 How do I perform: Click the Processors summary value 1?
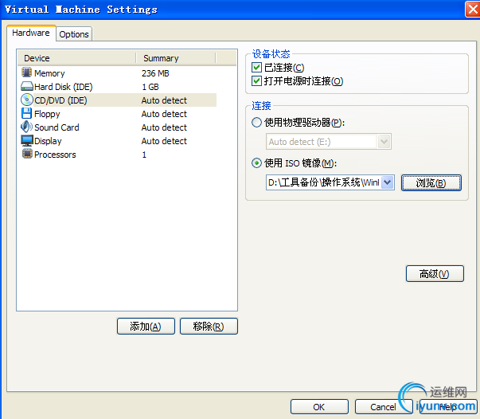pyautogui.click(x=144, y=155)
